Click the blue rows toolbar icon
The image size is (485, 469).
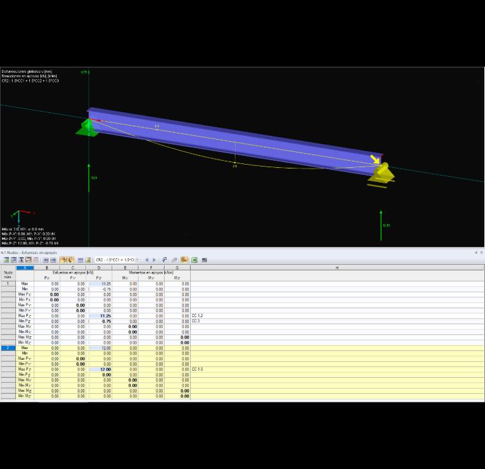click(x=80, y=260)
